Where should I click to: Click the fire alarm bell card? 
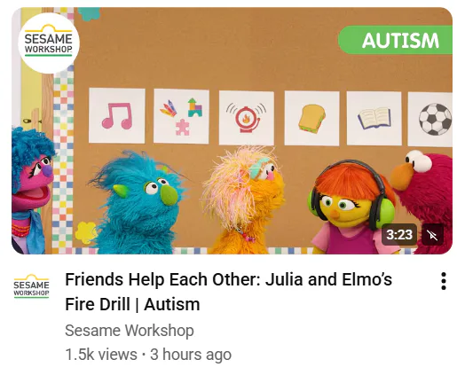(247, 118)
